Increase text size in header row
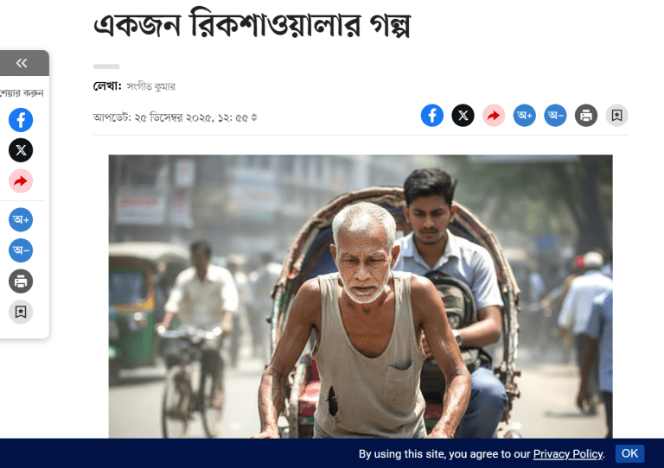Image resolution: width=664 pixels, height=468 pixels. pos(524,116)
